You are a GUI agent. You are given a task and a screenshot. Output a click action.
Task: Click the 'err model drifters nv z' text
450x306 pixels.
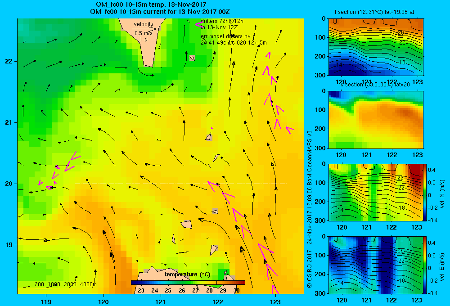228,36
